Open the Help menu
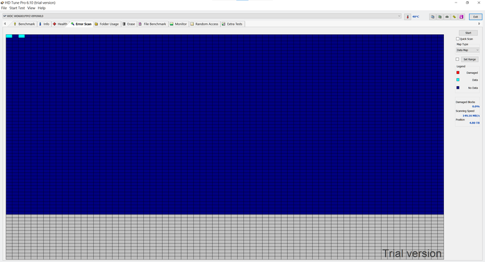485x262 pixels. coord(42,8)
